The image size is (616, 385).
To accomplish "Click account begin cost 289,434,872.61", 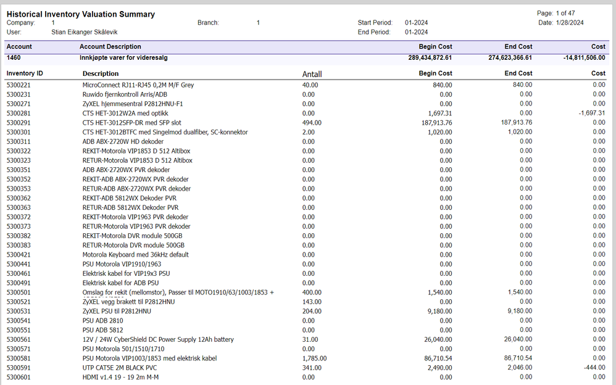I will coord(430,58).
